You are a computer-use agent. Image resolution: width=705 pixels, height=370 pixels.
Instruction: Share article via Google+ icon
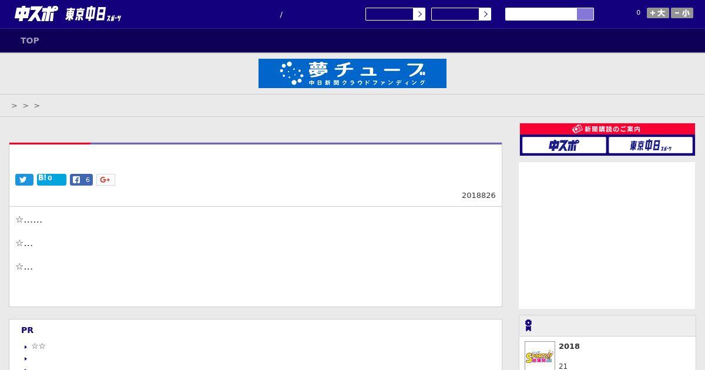click(x=106, y=180)
